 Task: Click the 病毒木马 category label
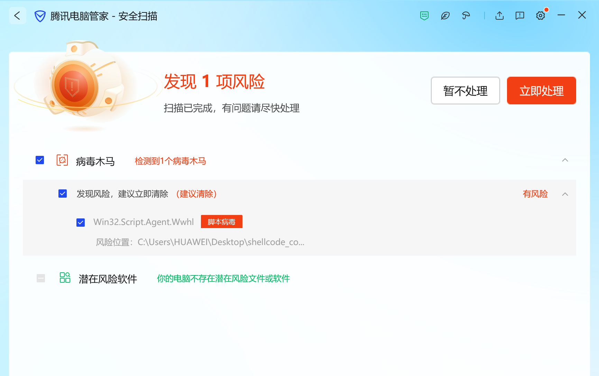point(95,161)
